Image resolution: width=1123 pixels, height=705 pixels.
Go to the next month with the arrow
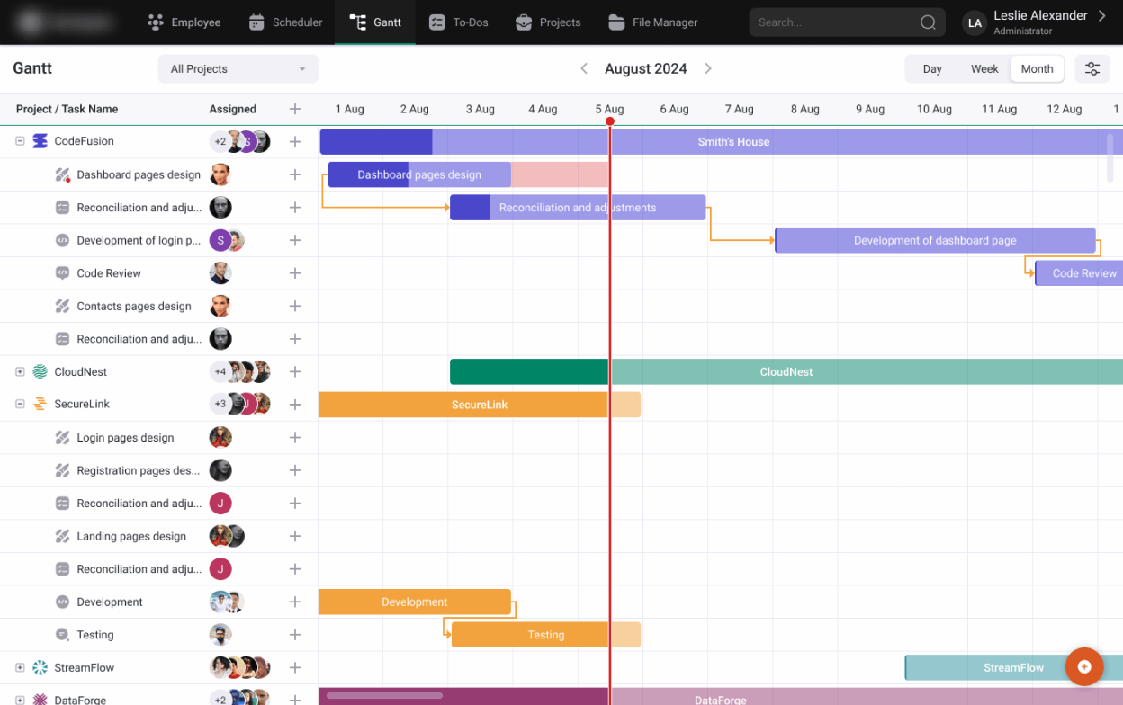click(x=709, y=67)
